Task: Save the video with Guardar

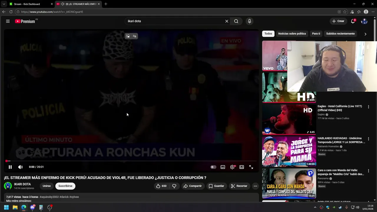Action: (x=216, y=186)
